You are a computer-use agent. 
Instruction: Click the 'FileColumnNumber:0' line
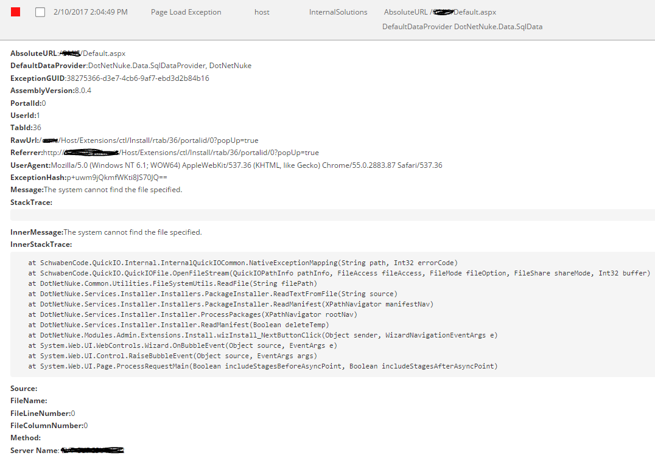pyautogui.click(x=49, y=426)
